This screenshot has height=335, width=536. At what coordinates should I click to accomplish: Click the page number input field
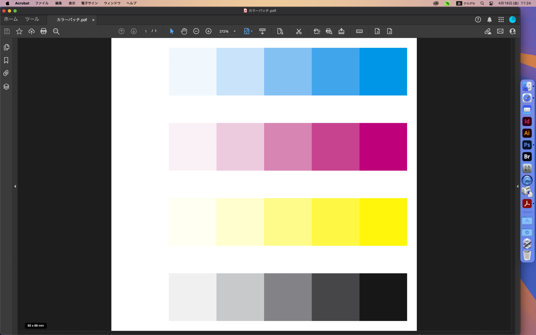pyautogui.click(x=146, y=31)
